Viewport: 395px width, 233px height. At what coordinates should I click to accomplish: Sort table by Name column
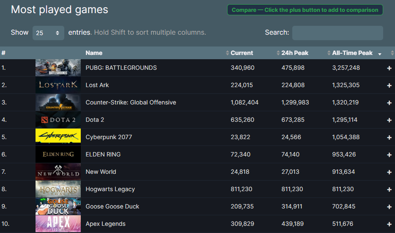(x=94, y=53)
